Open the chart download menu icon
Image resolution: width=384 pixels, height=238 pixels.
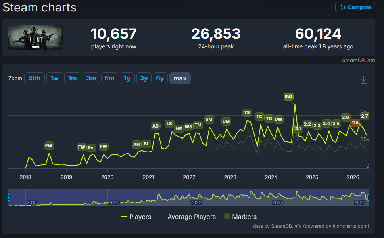(x=364, y=80)
